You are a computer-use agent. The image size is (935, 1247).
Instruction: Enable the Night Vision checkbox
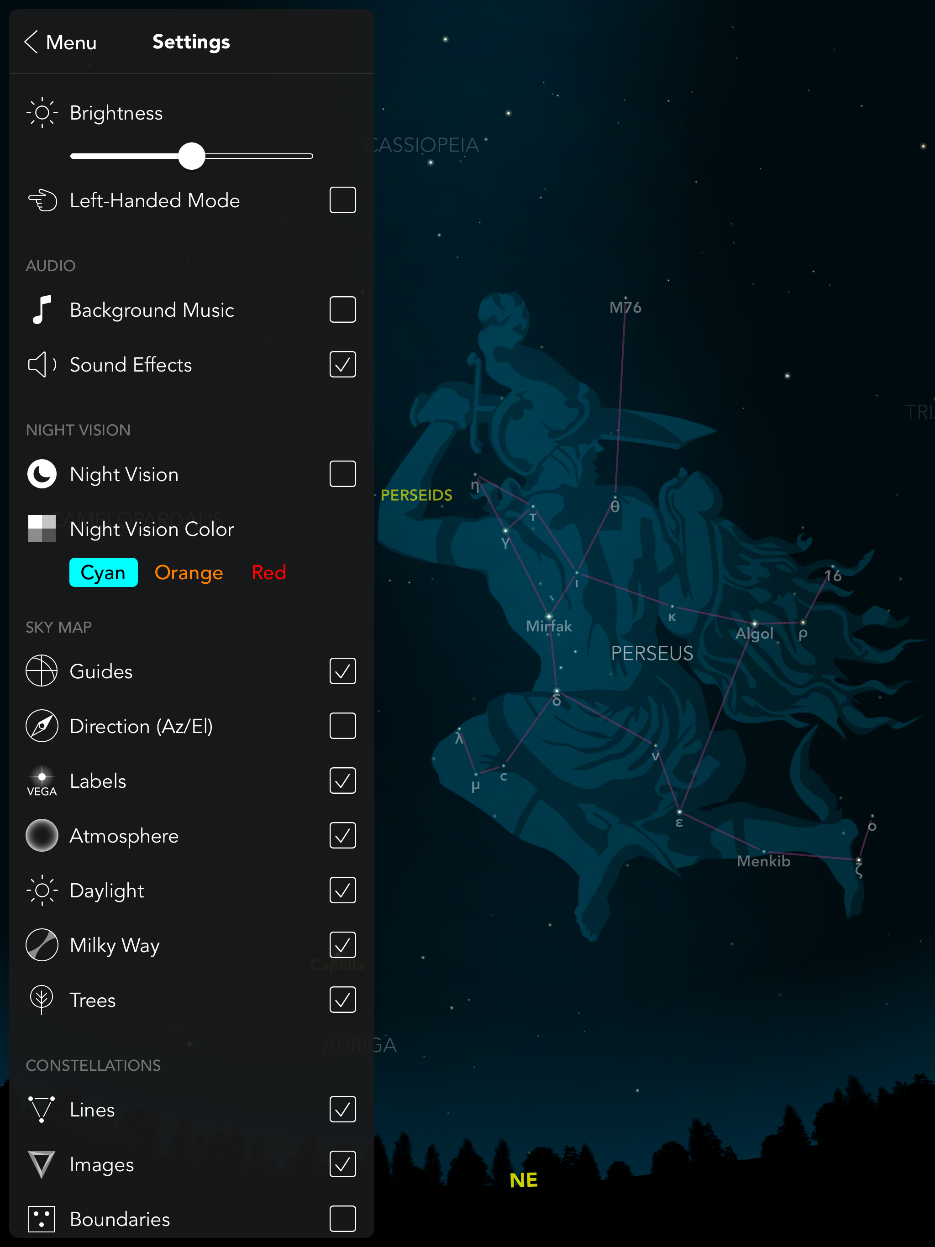click(x=343, y=474)
